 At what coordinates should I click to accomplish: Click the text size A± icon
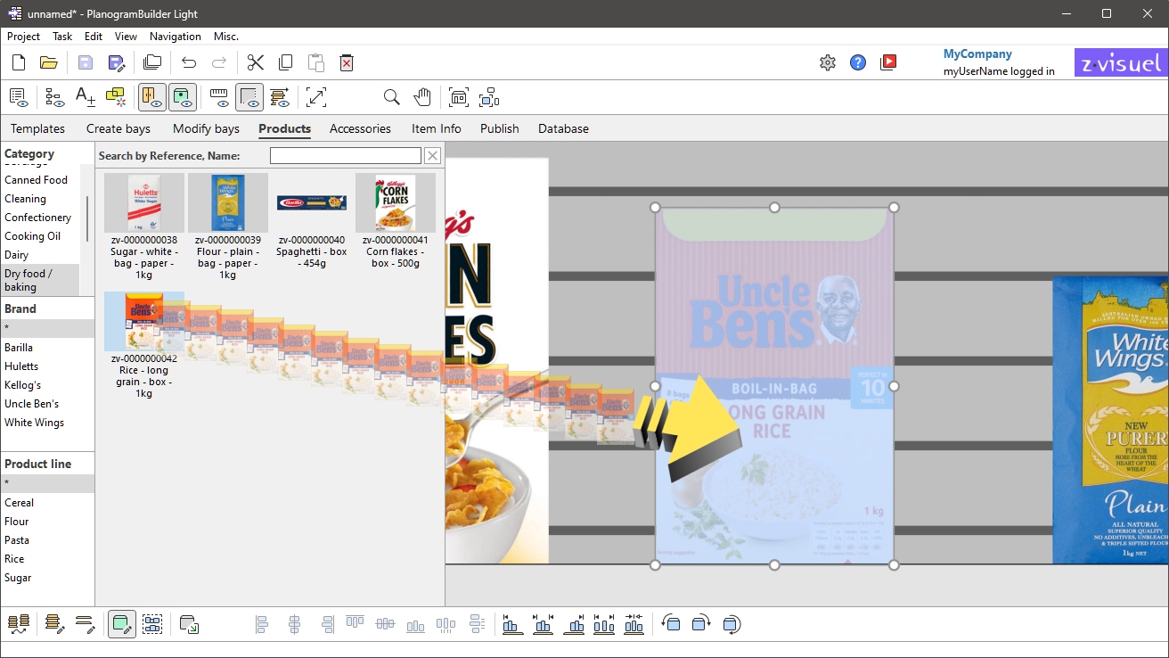85,97
